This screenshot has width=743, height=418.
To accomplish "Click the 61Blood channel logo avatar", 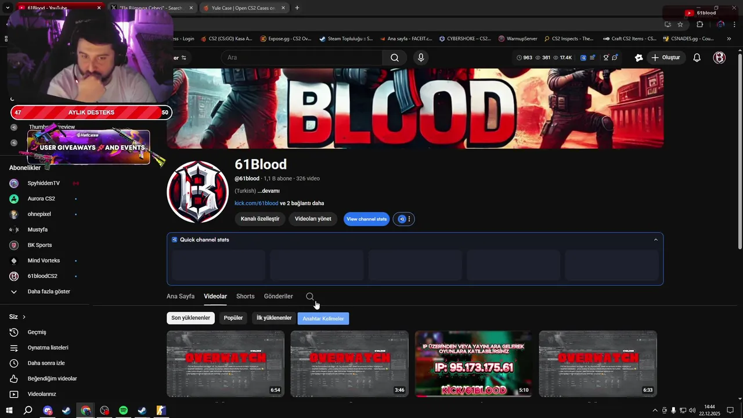I will pos(197,192).
